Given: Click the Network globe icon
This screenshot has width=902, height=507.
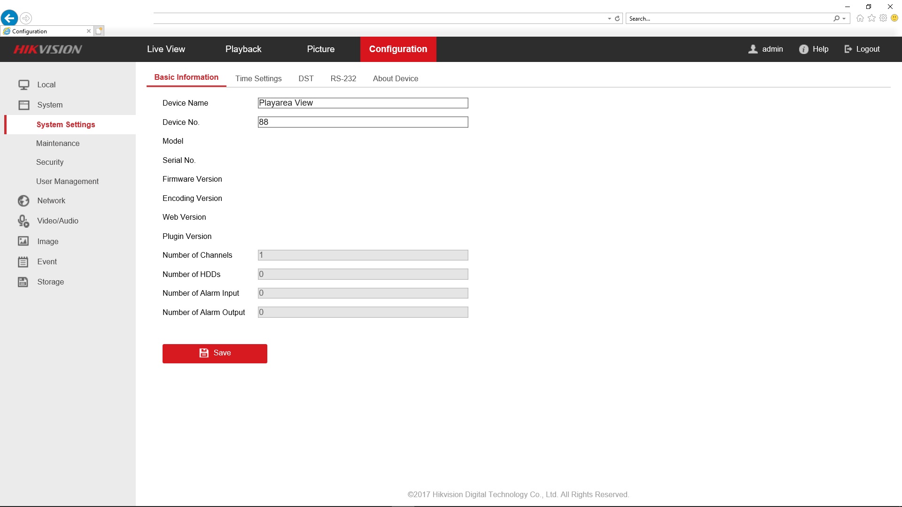Looking at the screenshot, I should [x=23, y=201].
